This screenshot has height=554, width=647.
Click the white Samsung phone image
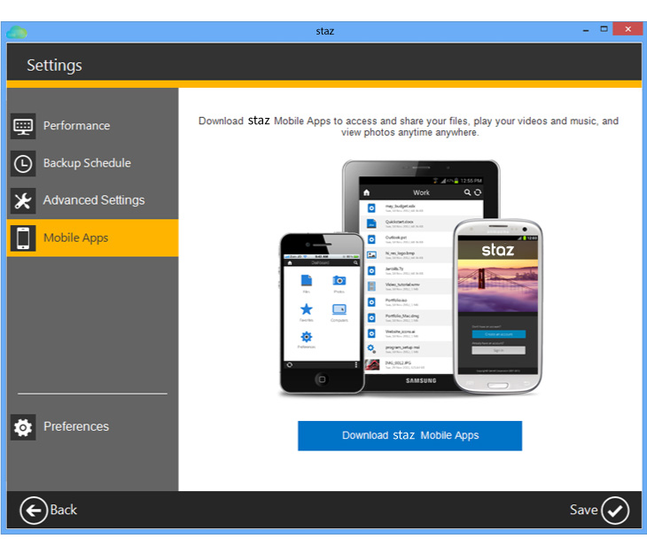pyautogui.click(x=497, y=307)
